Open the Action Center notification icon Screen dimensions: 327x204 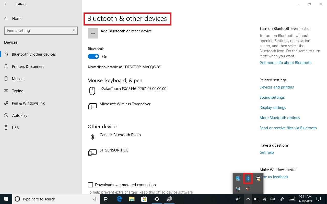point(319,199)
